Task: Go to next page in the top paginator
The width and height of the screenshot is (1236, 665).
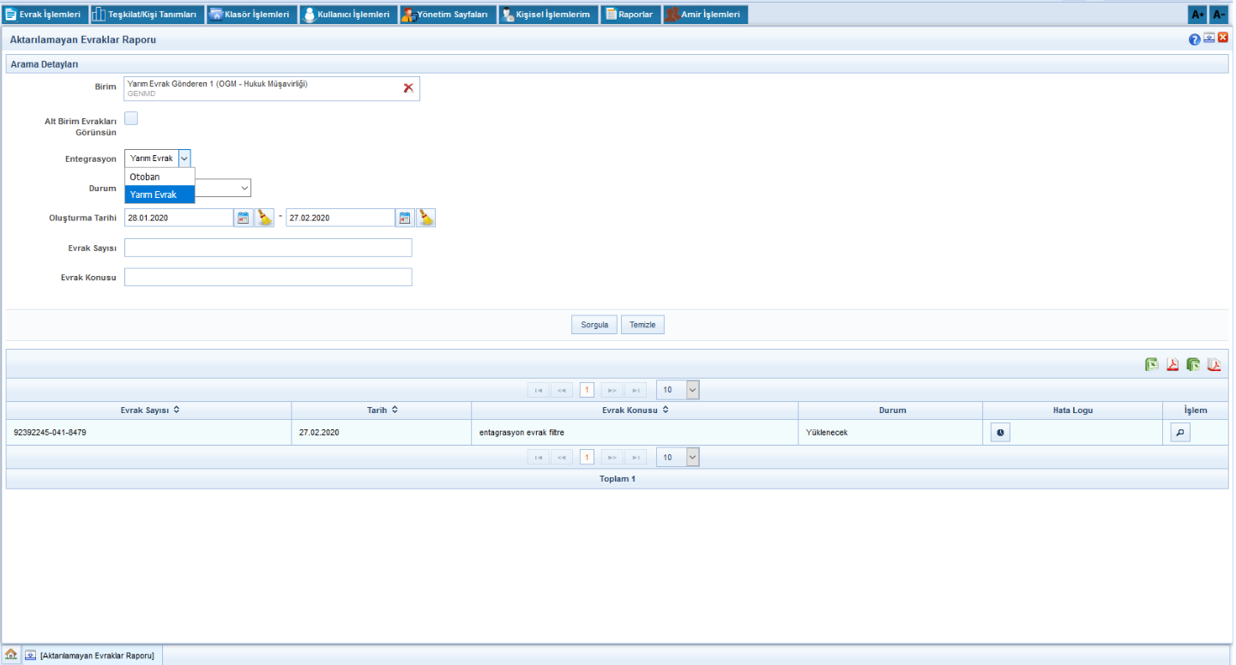Action: [x=612, y=390]
